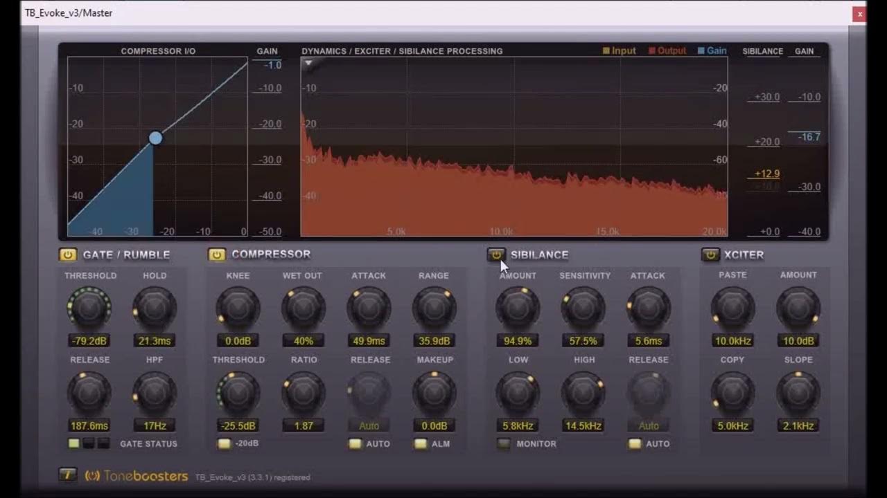Click the 10.0kHz paste value field
Screen dimensions: 887x498
click(732, 341)
